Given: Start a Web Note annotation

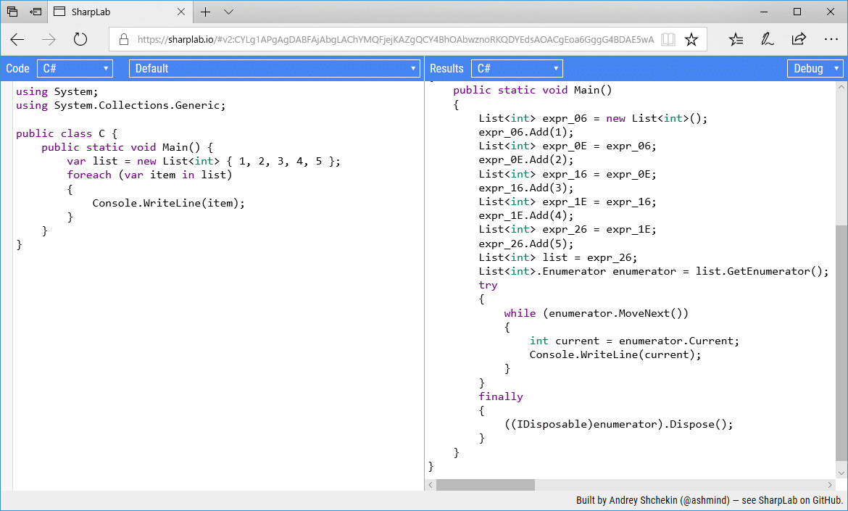Looking at the screenshot, I should tap(767, 39).
